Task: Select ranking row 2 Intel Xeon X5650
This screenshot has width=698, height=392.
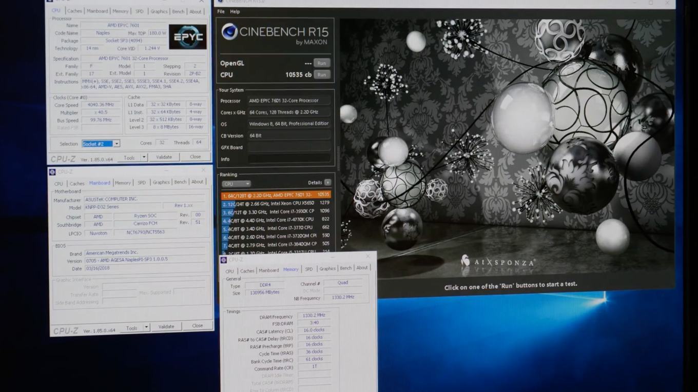Action: (x=276, y=203)
